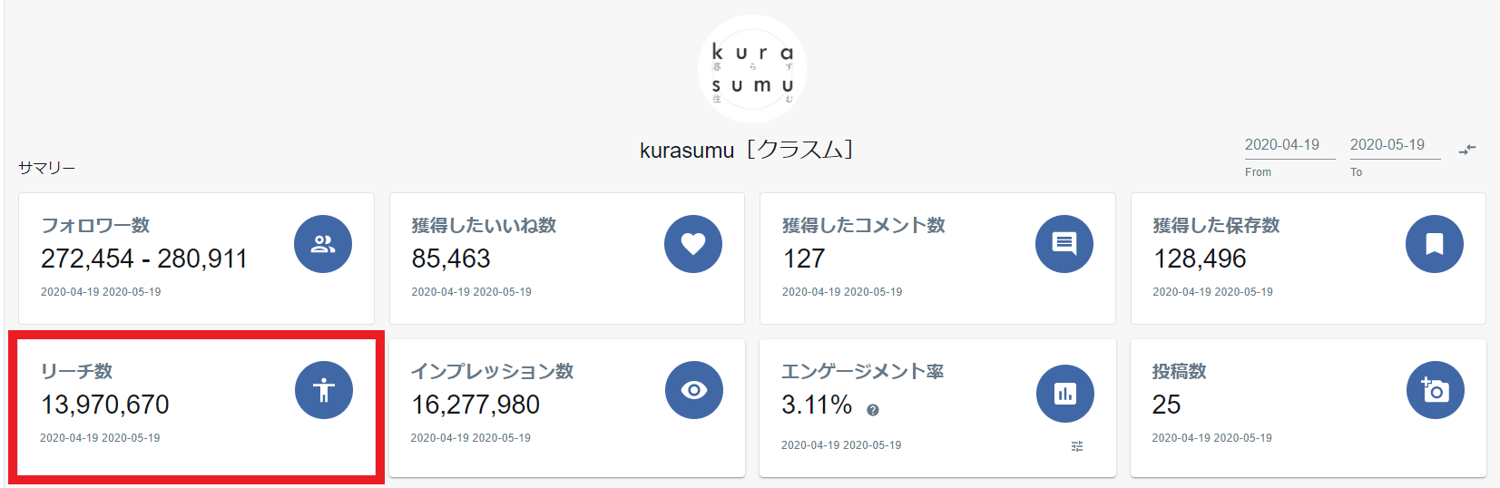Click the arrows icon beside the date range
1500x488 pixels.
pos(1467,149)
